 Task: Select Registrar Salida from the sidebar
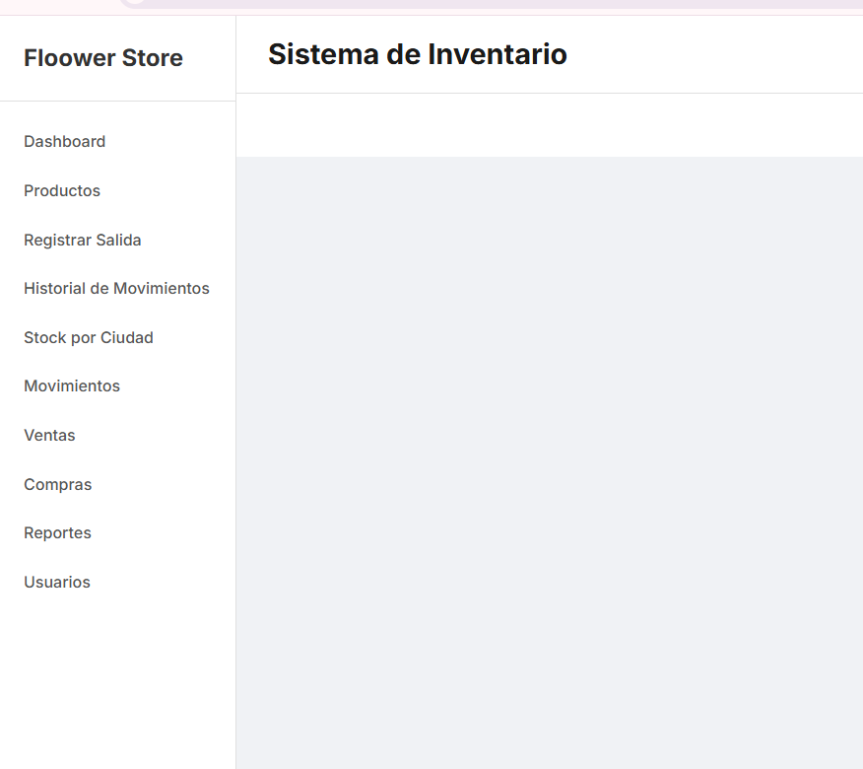point(83,241)
